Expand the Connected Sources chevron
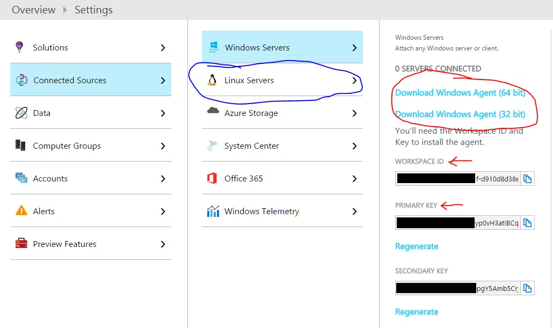 [x=163, y=81]
